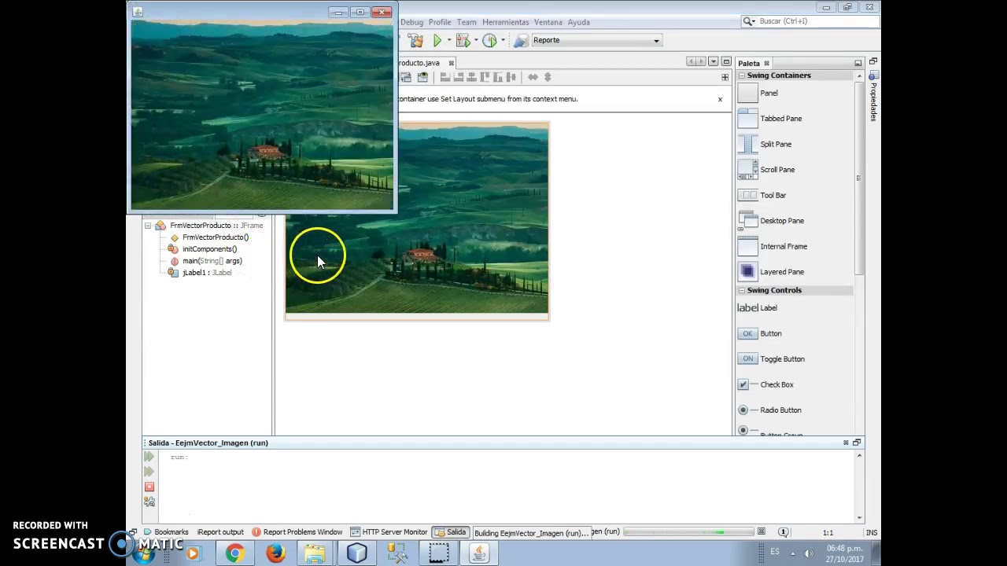Run the project with the green play button
The height and width of the screenshot is (566, 1007).
point(437,40)
